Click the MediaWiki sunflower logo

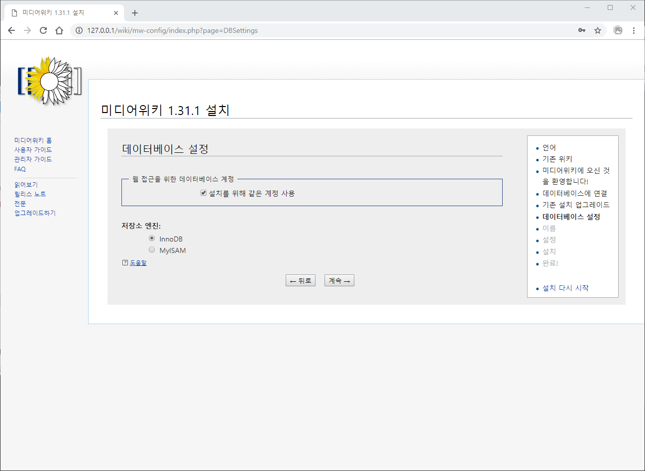pos(49,81)
